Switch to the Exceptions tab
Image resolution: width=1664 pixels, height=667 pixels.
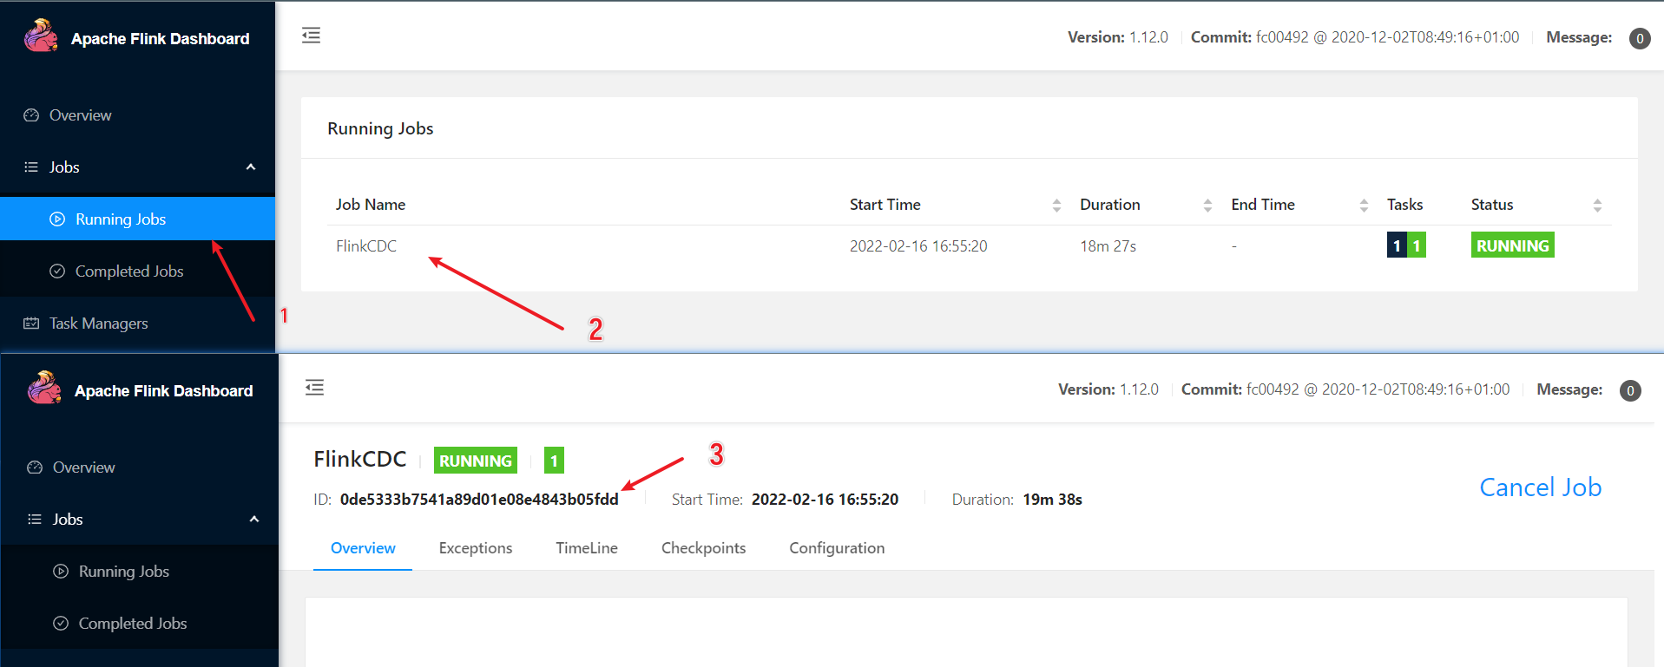tap(476, 548)
